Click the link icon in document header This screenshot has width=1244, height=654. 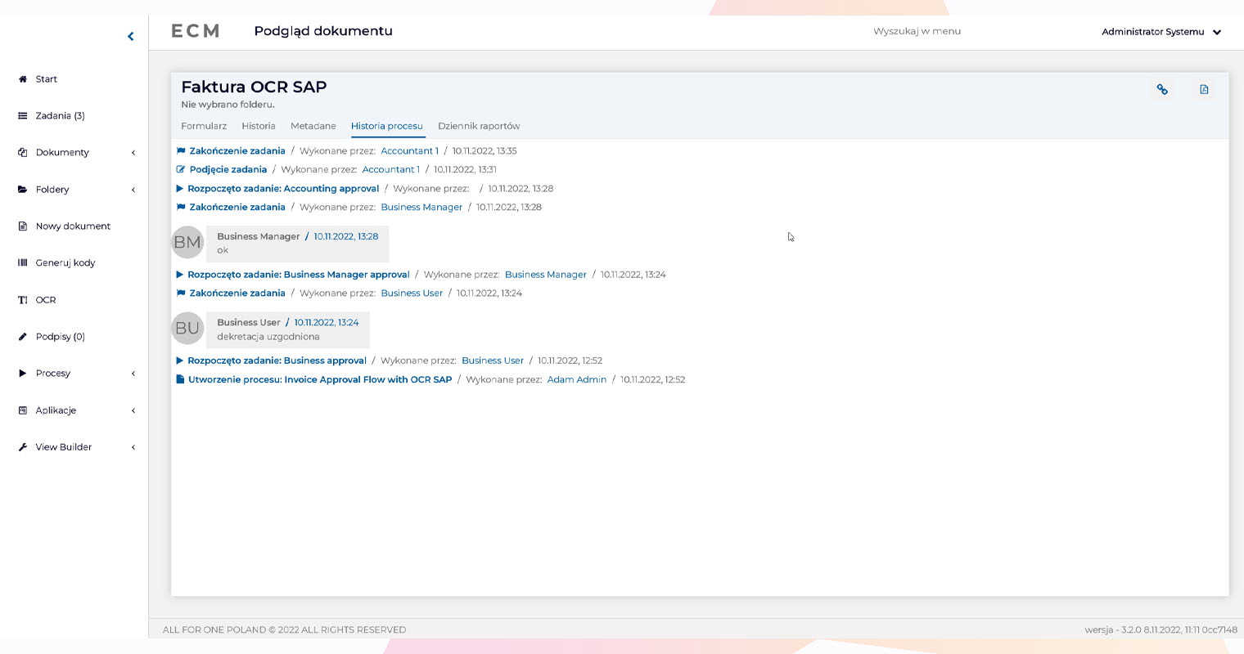coord(1162,89)
